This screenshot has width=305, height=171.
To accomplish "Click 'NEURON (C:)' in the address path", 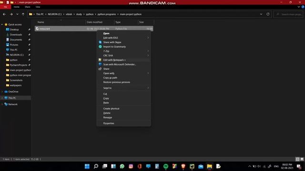I will [55, 14].
